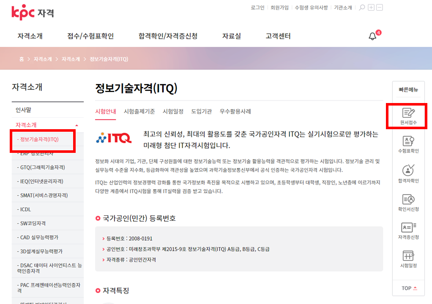Open 수험생 유의사항 link

312,8
